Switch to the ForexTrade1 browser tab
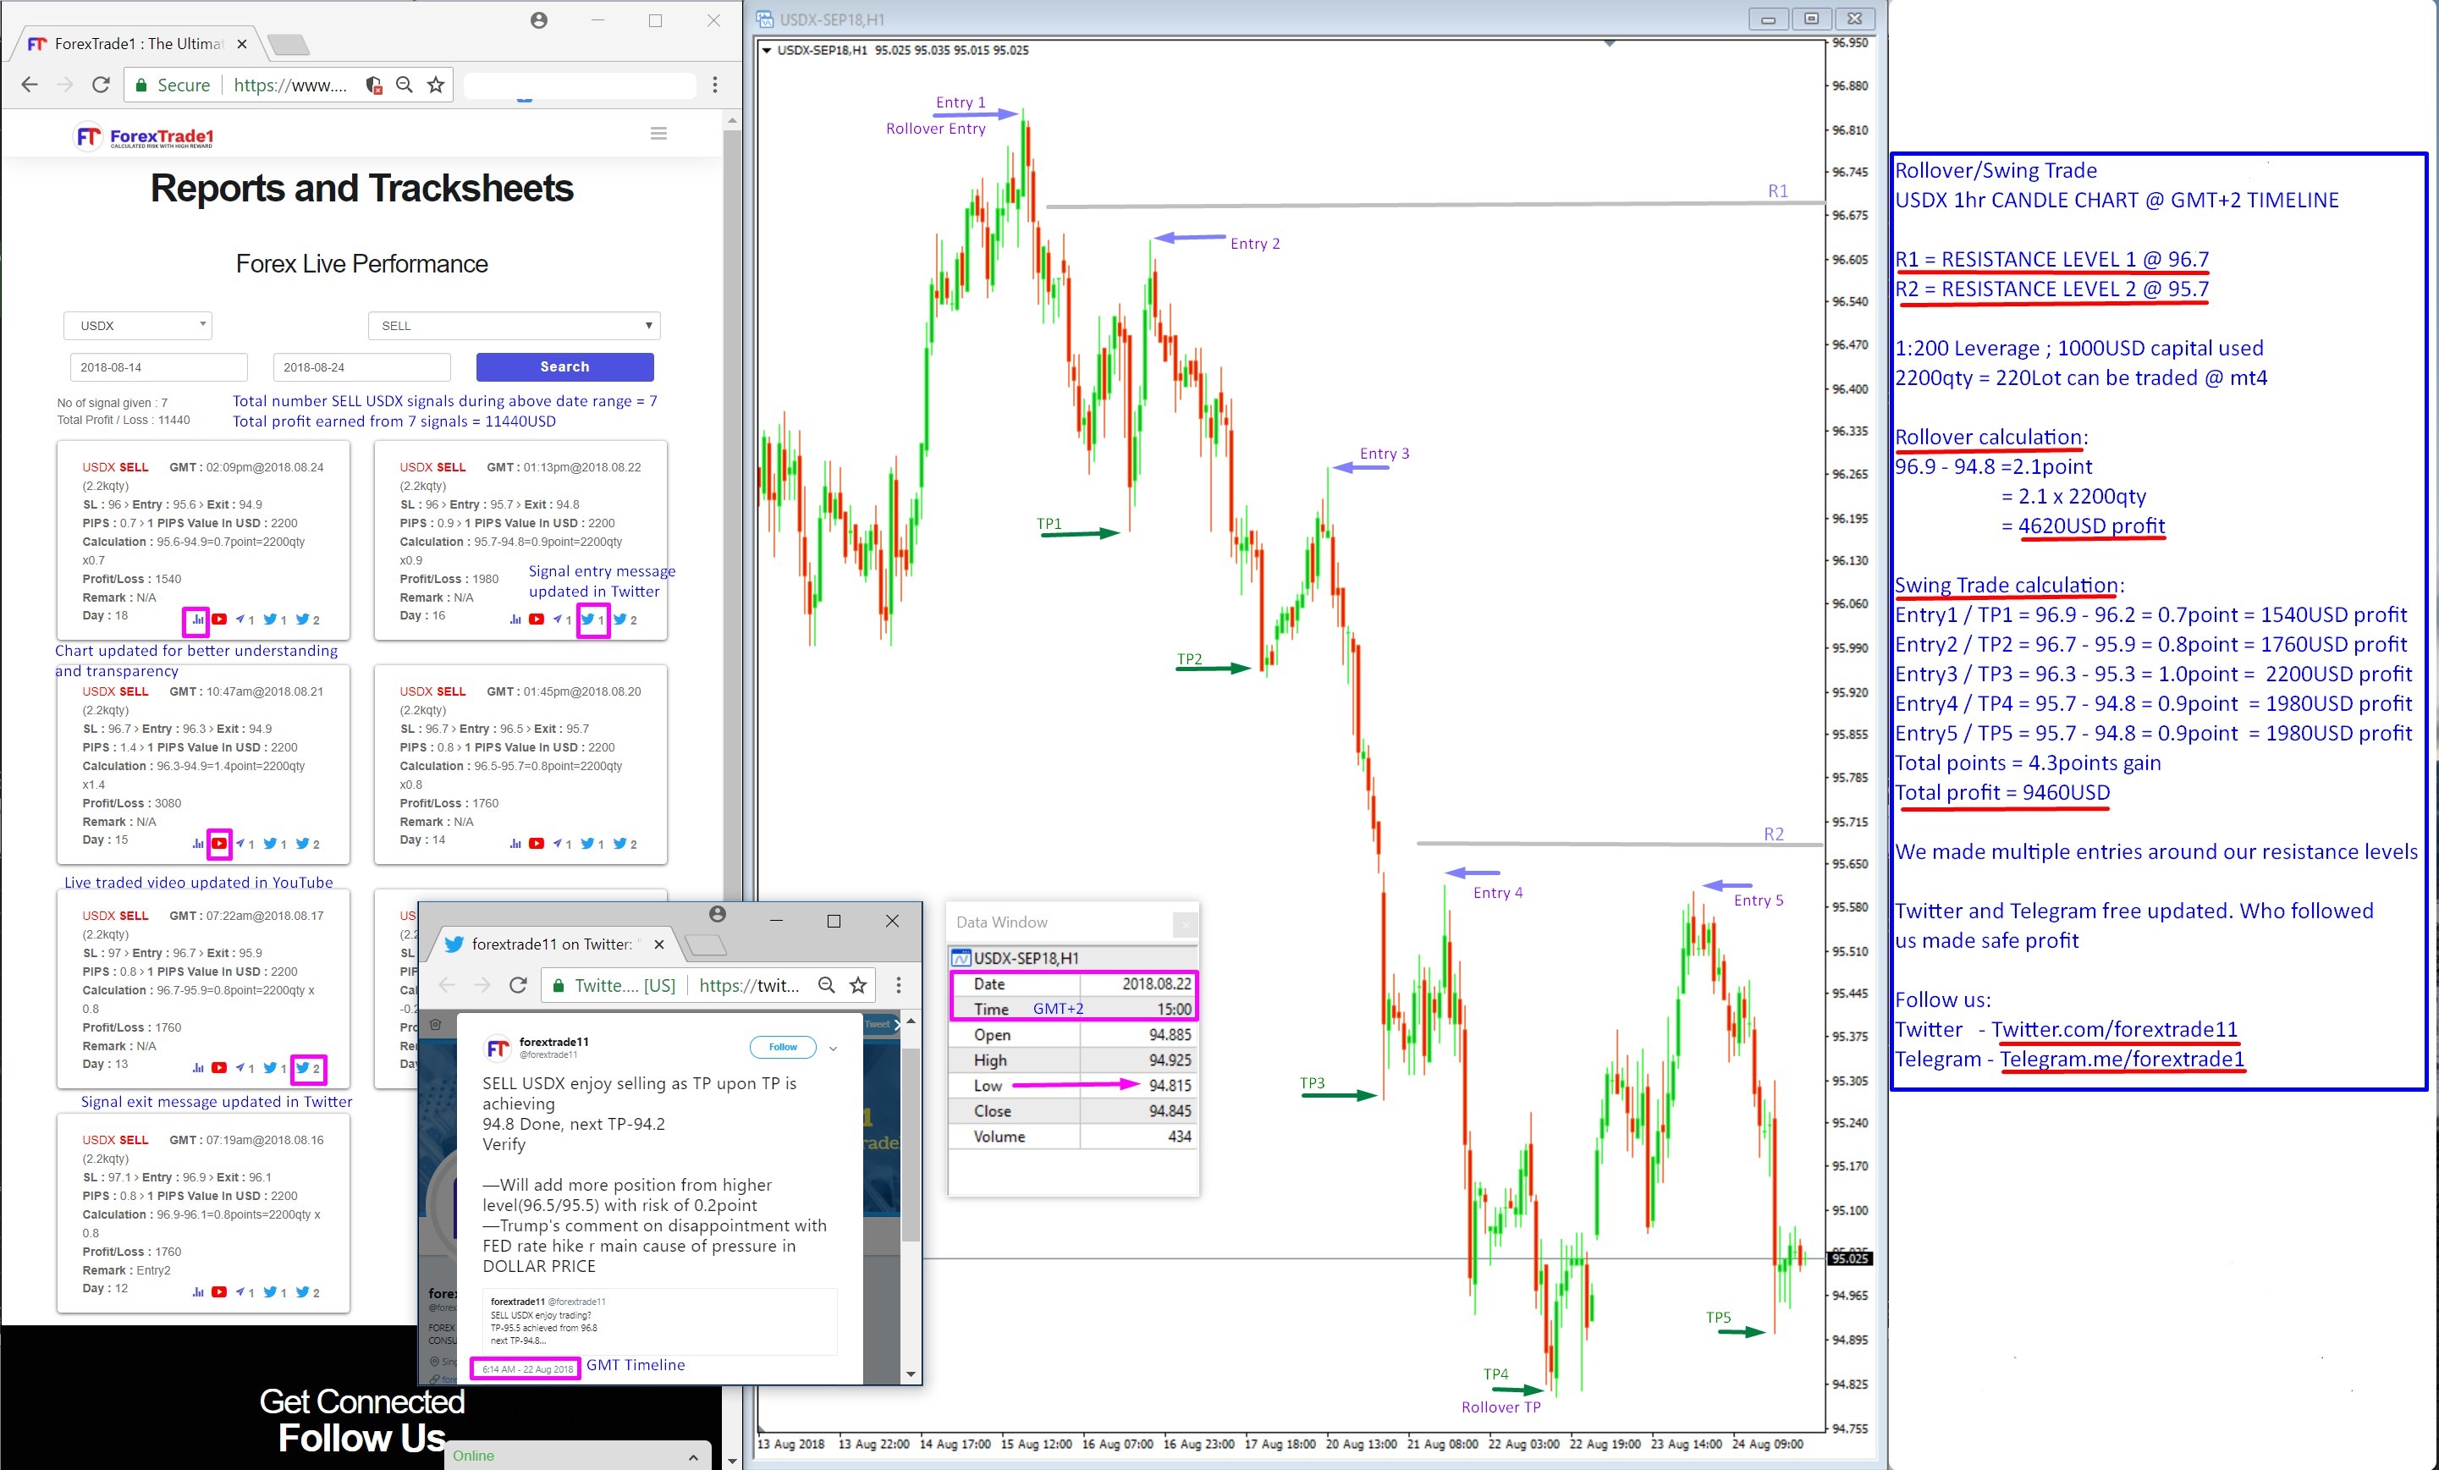 point(139,43)
